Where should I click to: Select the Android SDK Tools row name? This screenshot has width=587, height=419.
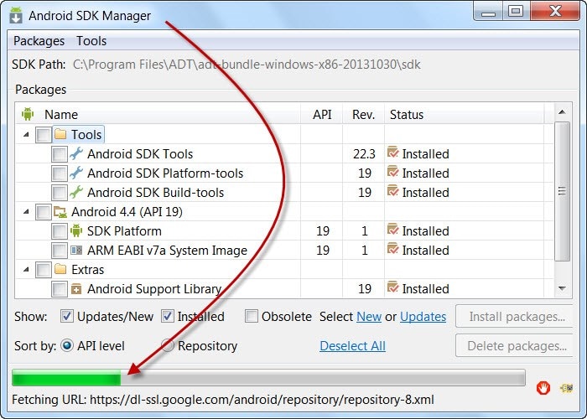[140, 153]
